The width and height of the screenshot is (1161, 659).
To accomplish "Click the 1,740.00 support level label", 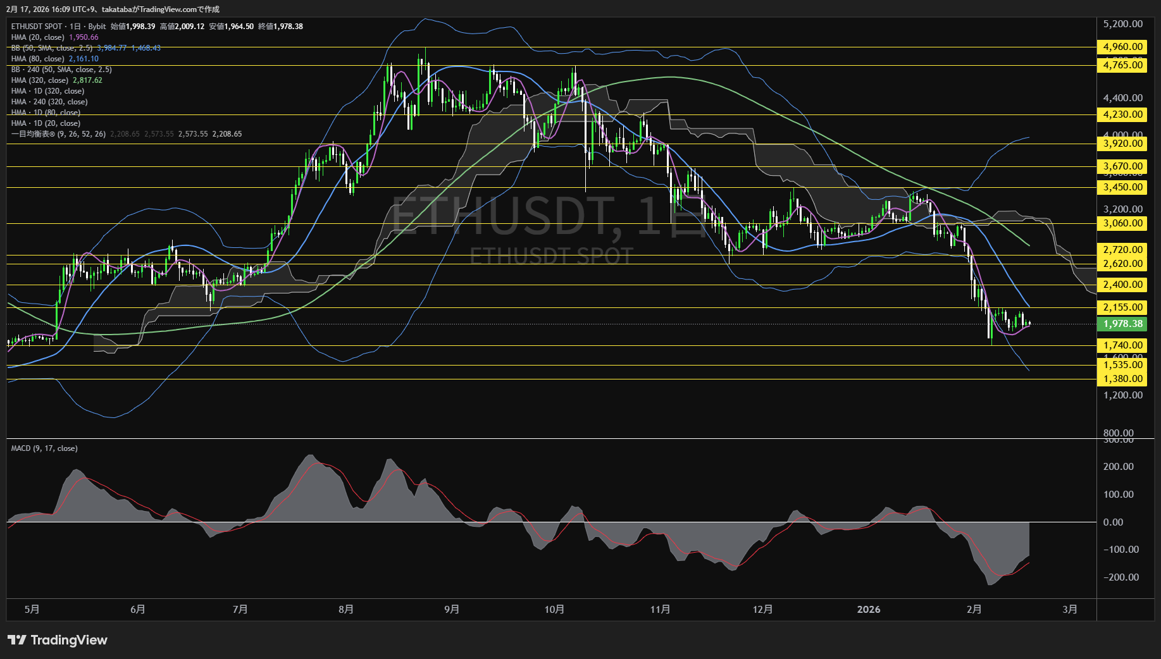I will (1122, 345).
